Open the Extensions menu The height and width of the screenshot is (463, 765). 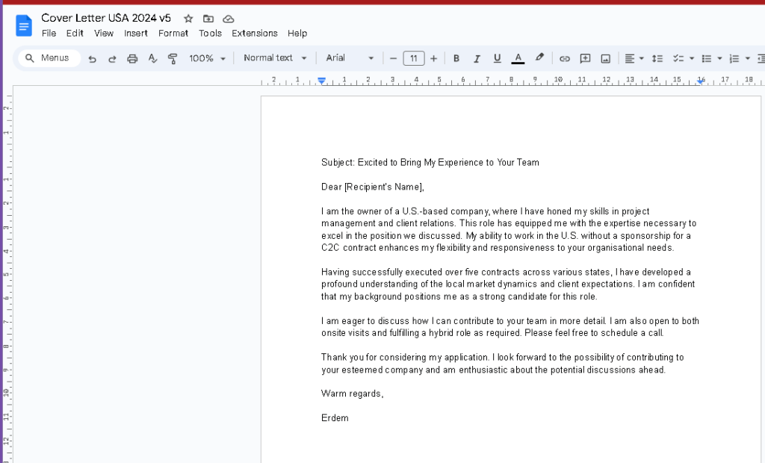tap(255, 33)
